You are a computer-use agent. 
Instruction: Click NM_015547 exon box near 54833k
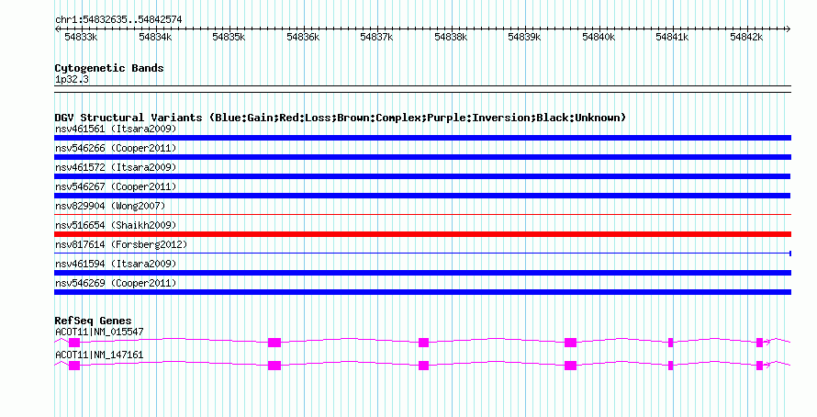74,343
